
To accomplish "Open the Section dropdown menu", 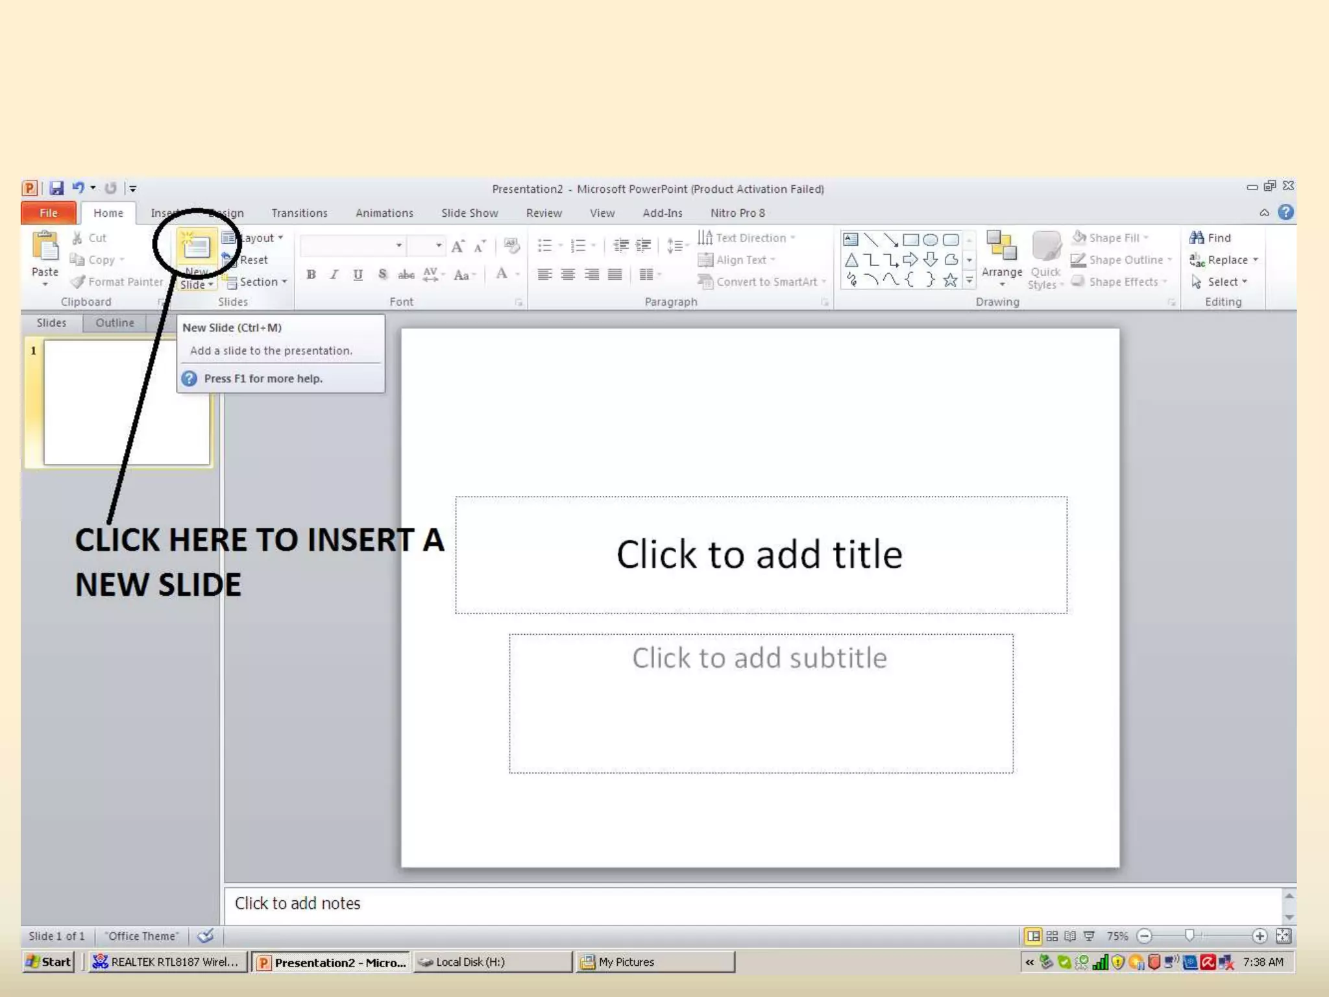I will click(261, 282).
